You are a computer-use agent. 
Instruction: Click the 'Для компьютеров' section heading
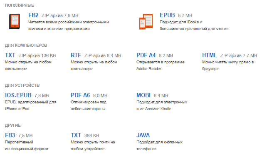point(26,45)
